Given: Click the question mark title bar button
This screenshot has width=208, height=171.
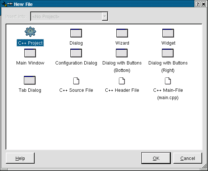Looking at the screenshot, I should 198,4.
